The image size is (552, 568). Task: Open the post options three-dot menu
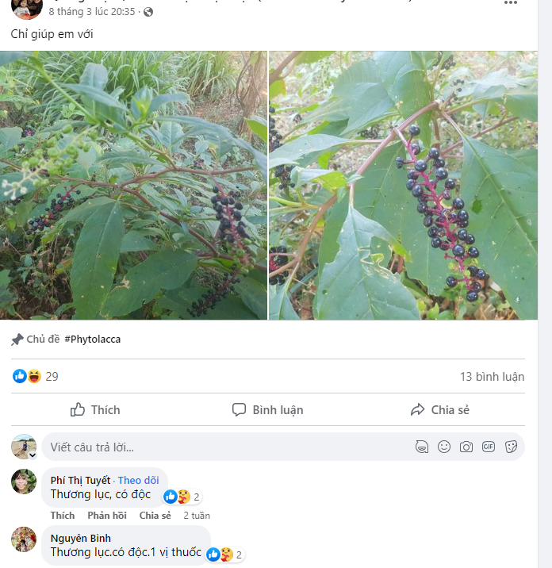coord(512,3)
